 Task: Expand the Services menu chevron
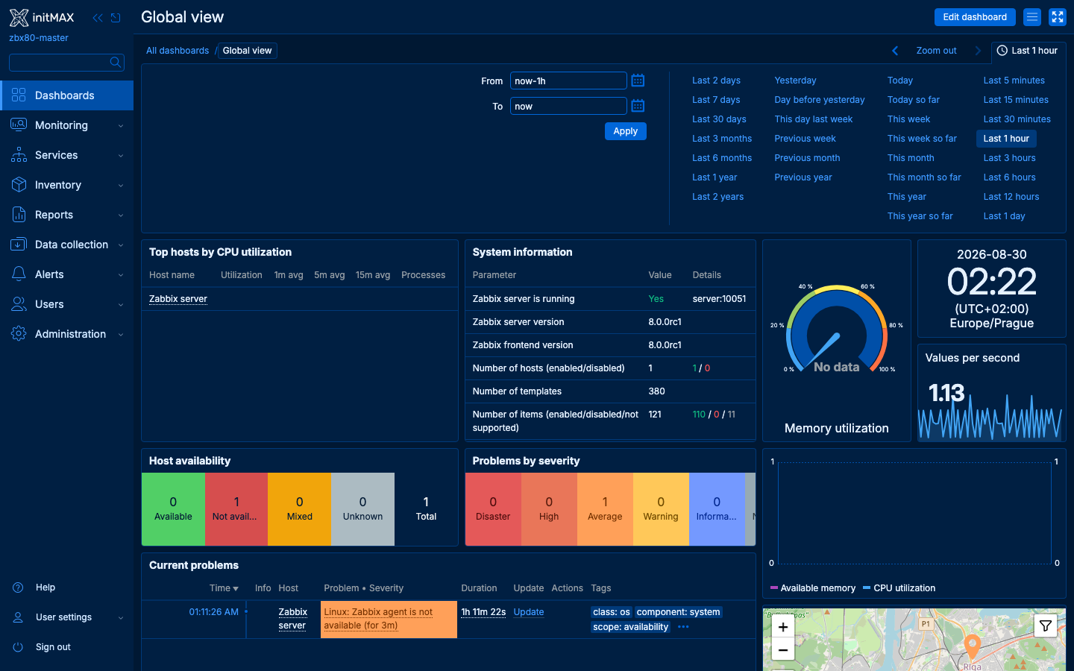[121, 156]
